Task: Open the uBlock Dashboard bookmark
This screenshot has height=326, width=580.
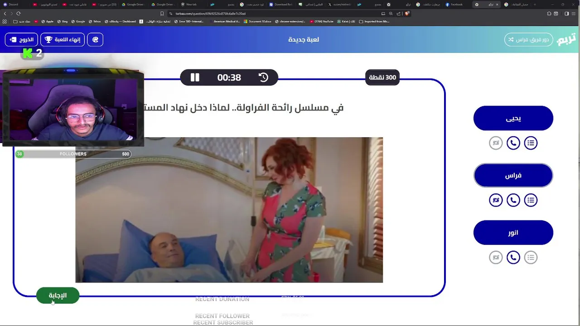Action: pyautogui.click(x=120, y=21)
